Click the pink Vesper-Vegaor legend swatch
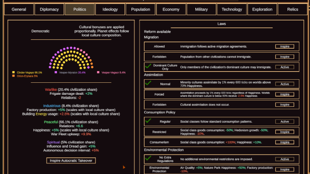Viewport: 310px width, 174px height. point(98,72)
